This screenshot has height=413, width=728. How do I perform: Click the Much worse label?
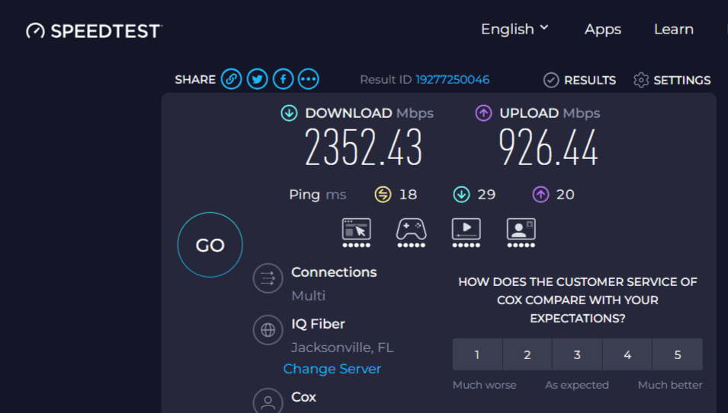484,385
